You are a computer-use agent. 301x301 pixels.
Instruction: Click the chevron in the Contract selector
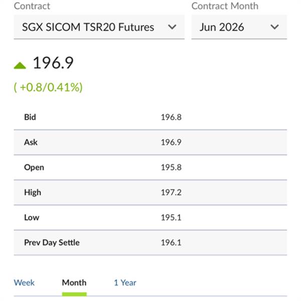tap(172, 27)
